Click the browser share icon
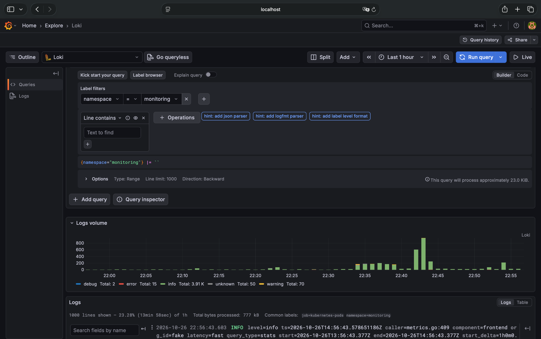 click(x=505, y=9)
